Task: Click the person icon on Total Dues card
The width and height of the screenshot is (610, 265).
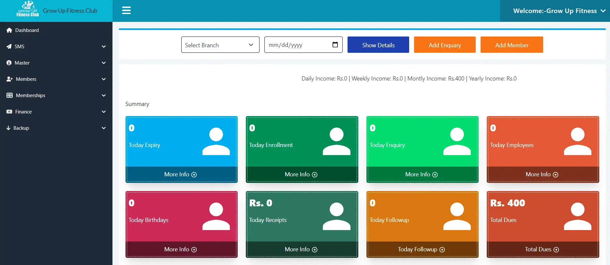Action: (577, 216)
